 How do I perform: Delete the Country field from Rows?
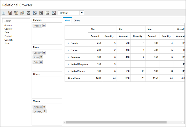(x=44, y=53)
